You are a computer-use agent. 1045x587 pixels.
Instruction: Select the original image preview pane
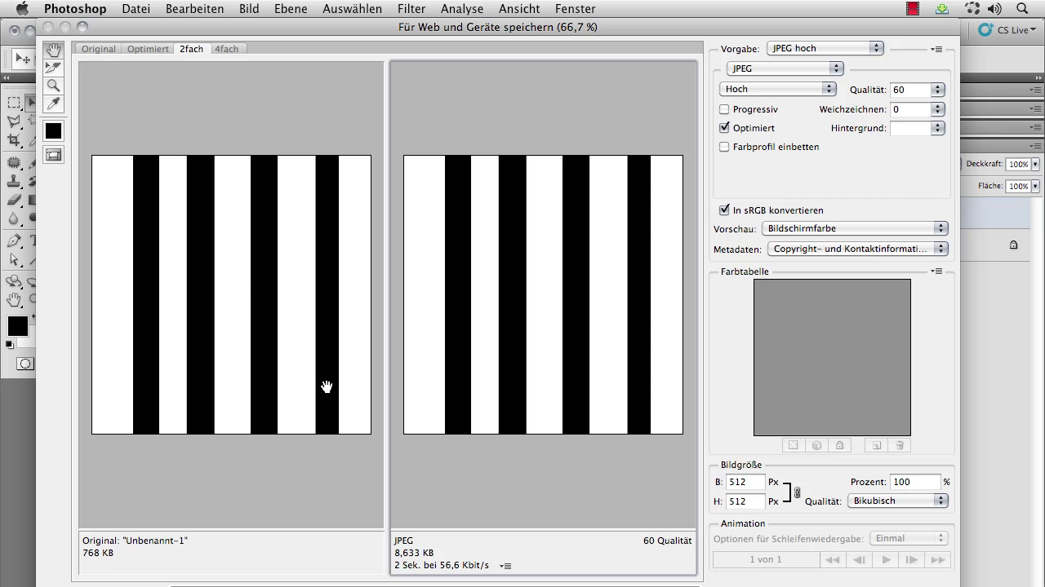pos(231,294)
